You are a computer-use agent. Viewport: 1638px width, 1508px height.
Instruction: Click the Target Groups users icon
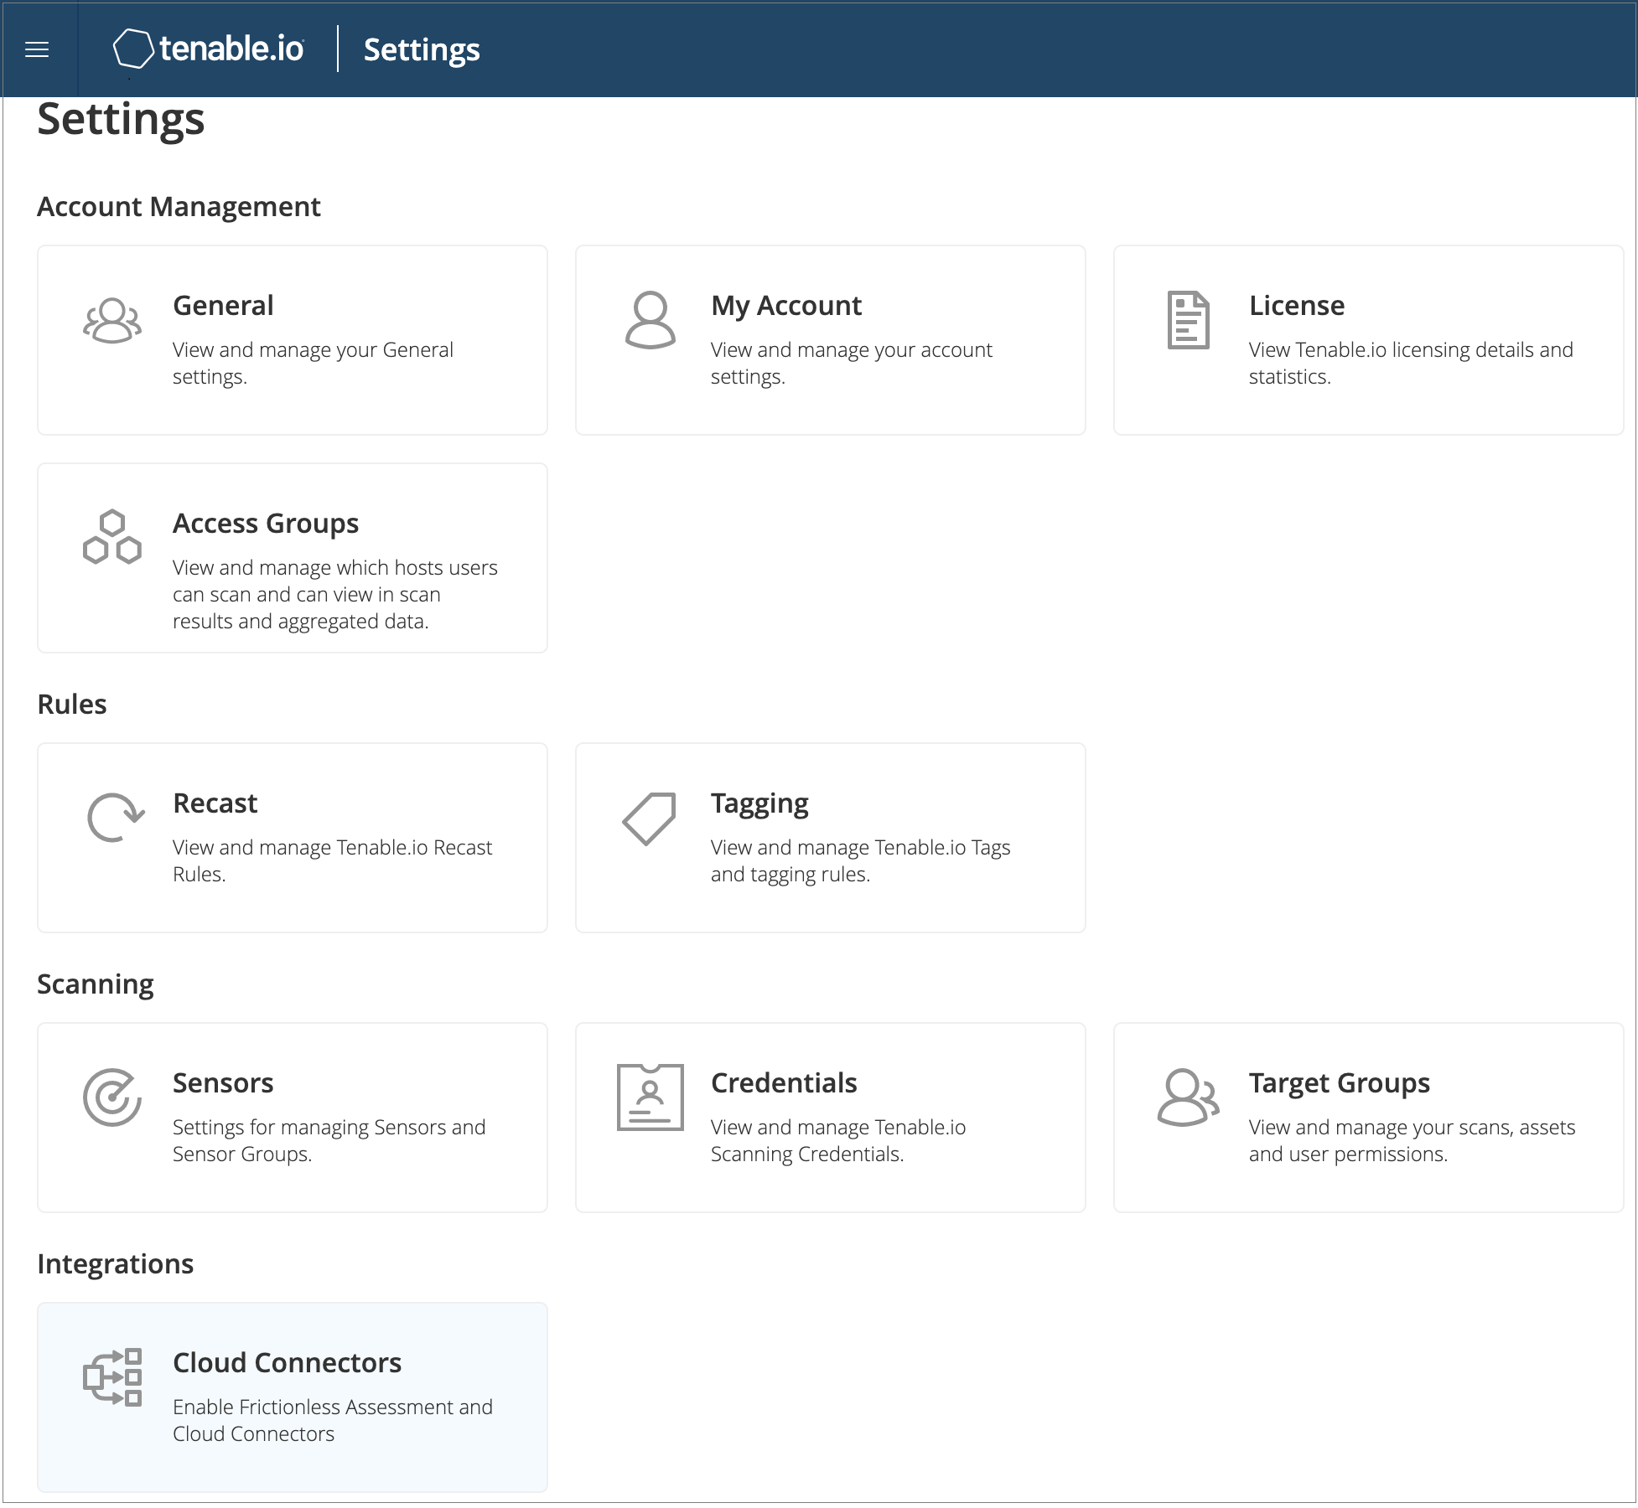click(1187, 1097)
